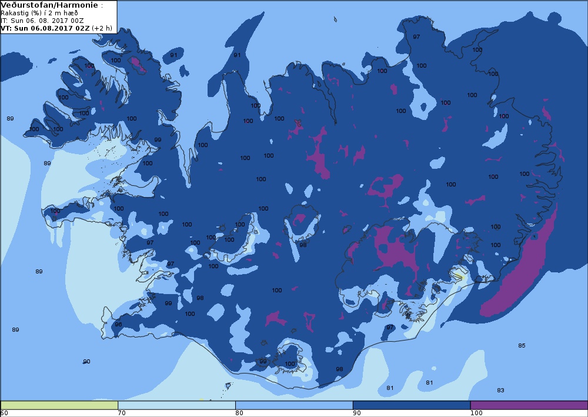588x417 pixels.
Task: Click the "Rakastig (%) í 2 m hæð" subtitle
Action: tap(39, 13)
